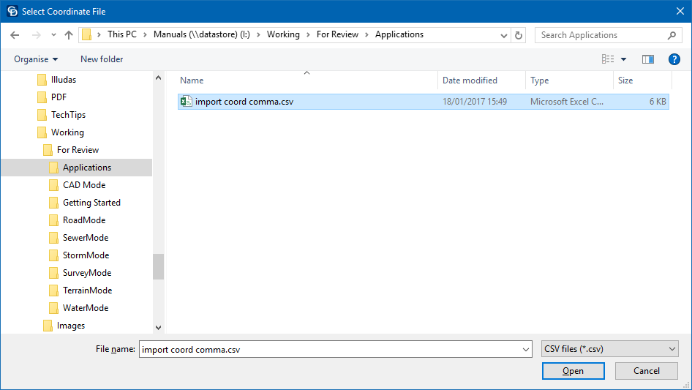Screen dimensions: 692x390
Task: Select the RoadMode folder in tree
Action: pyautogui.click(x=84, y=220)
